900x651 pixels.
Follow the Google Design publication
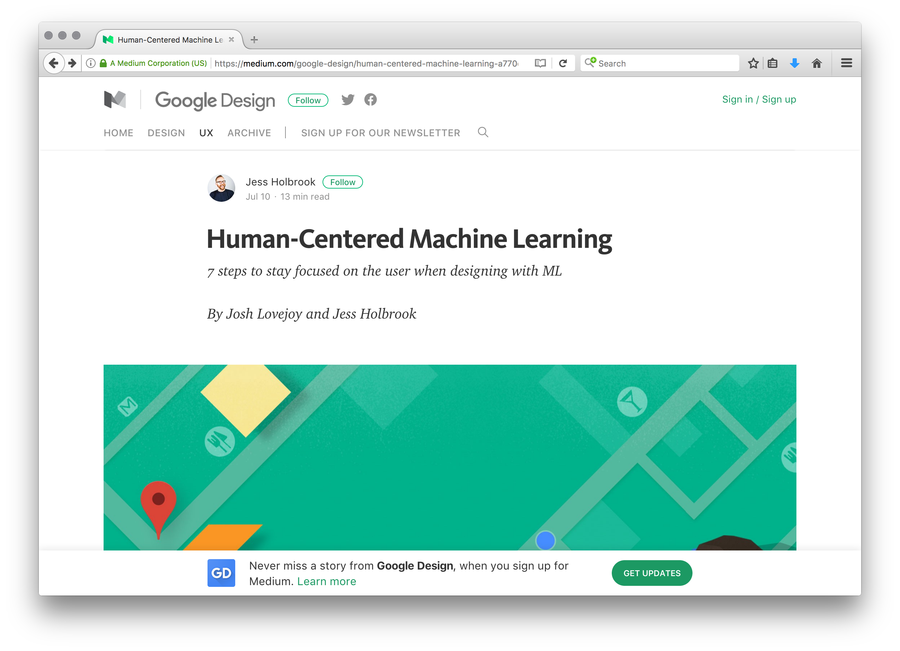click(x=308, y=100)
